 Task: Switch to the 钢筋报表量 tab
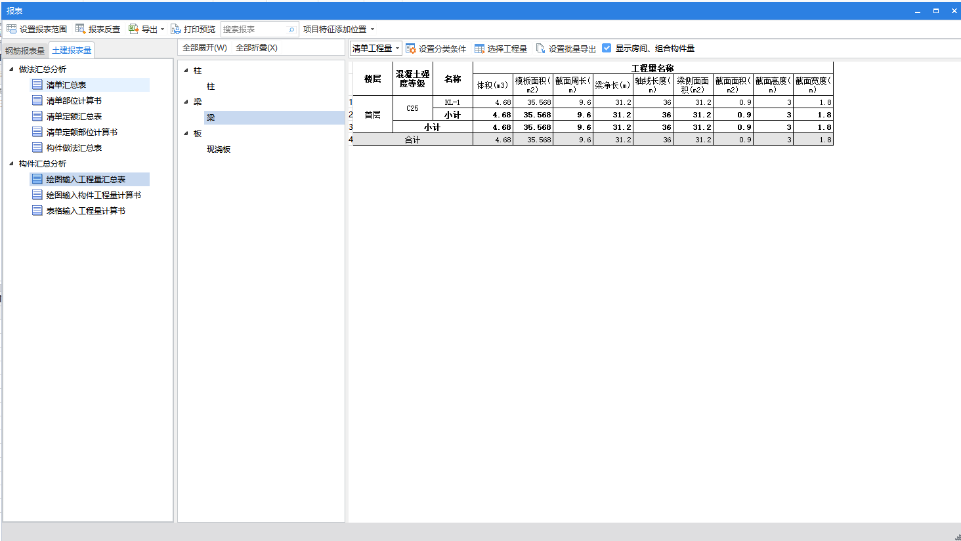(25, 50)
